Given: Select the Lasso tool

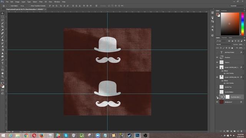Looking at the screenshot, I should pos(2,20).
